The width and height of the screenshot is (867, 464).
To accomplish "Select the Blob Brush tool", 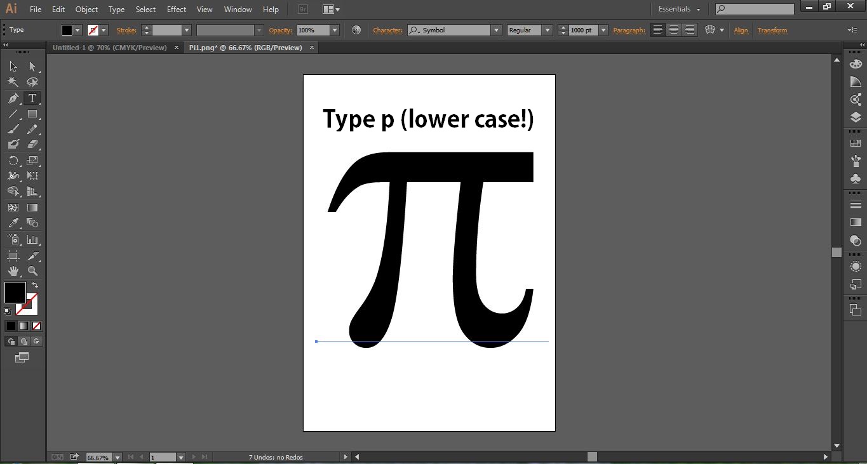I will tap(13, 145).
